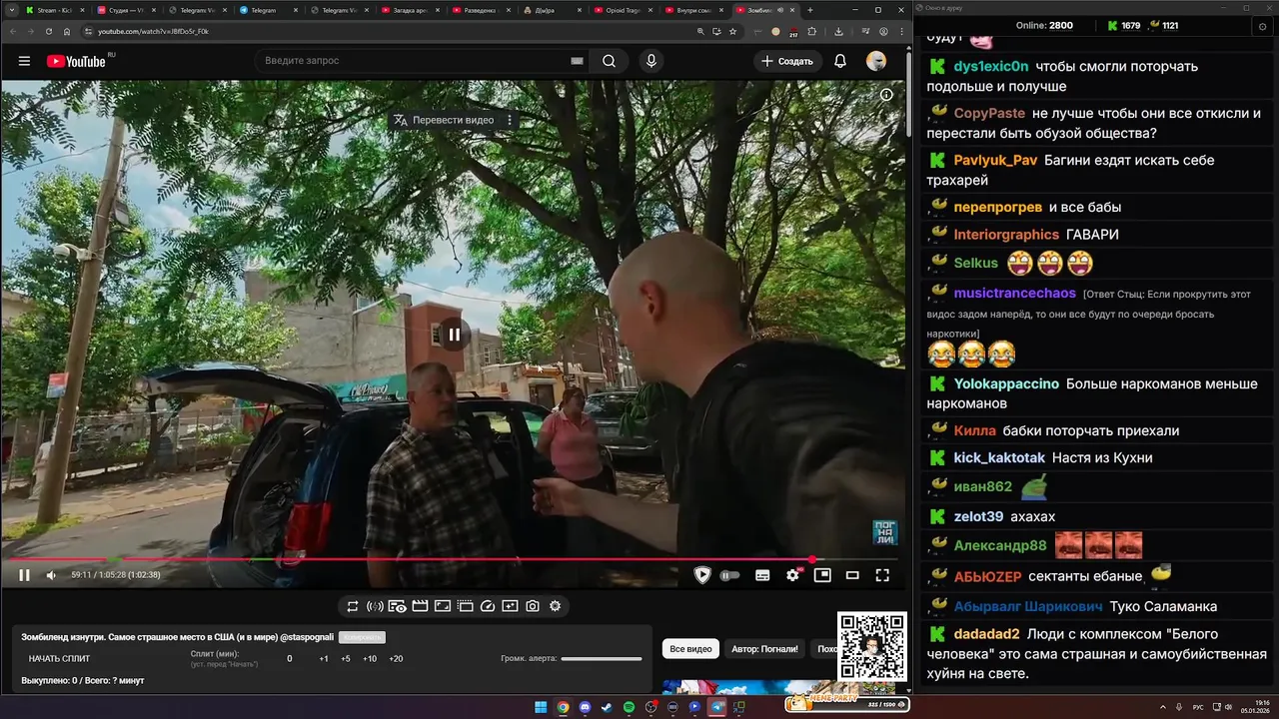Click username Pavlyuk_Pav in chat
This screenshot has width=1279, height=719.
tap(995, 160)
